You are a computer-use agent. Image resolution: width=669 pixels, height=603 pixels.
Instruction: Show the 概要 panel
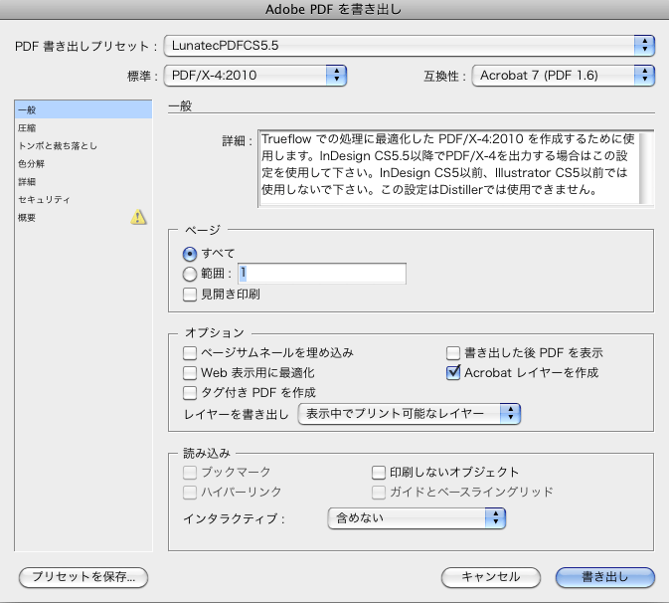tap(84, 217)
